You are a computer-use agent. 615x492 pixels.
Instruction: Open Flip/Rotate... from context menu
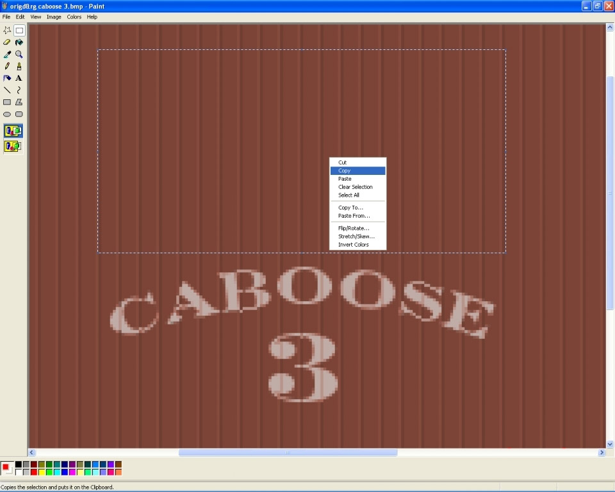point(357,228)
